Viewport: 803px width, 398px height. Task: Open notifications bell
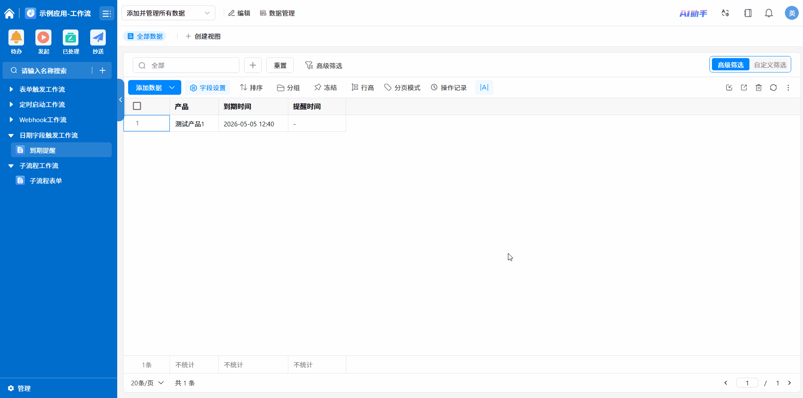(769, 13)
